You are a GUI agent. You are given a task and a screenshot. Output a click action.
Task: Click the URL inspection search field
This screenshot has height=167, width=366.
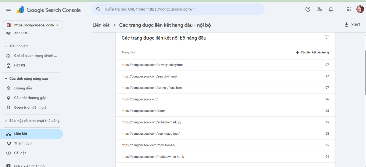click(x=178, y=9)
